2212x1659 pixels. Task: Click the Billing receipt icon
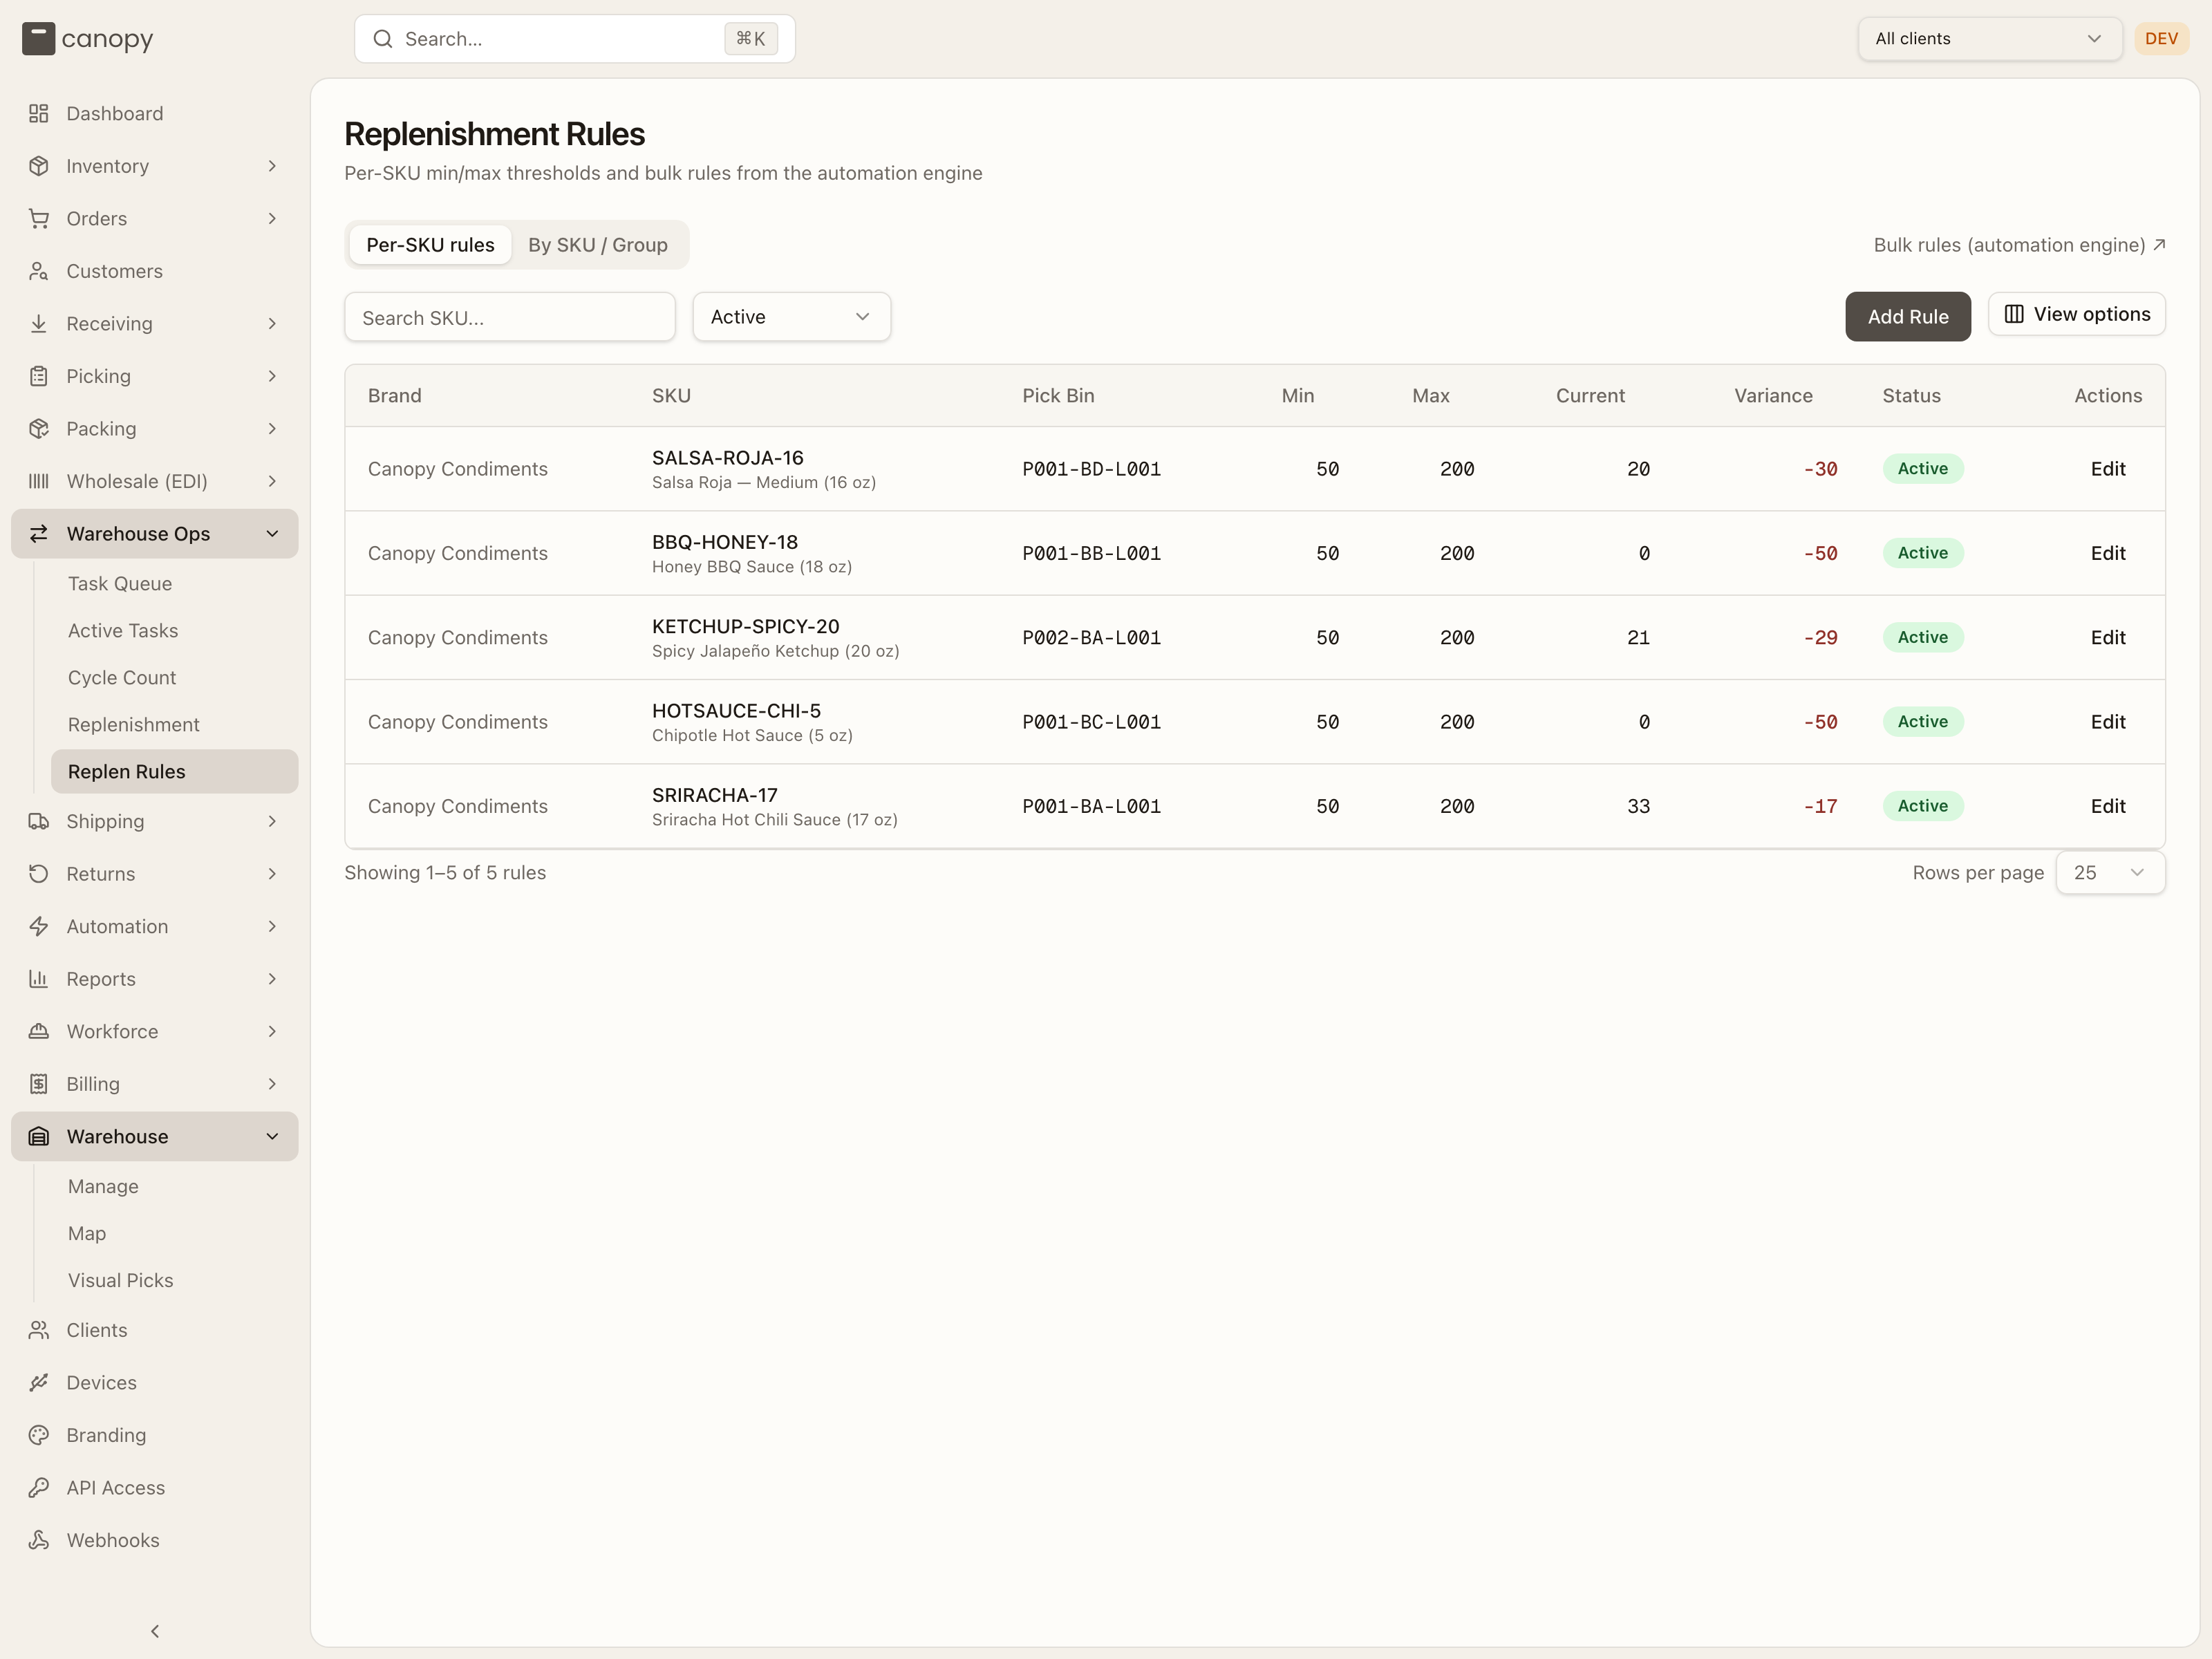pyautogui.click(x=38, y=1084)
